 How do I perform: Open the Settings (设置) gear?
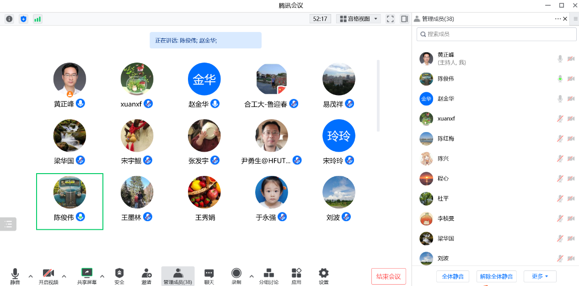coord(324,276)
